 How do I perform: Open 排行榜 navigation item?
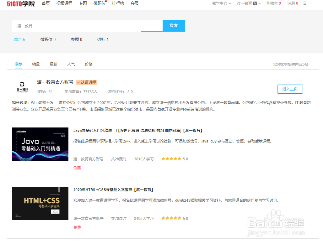pos(118,3)
